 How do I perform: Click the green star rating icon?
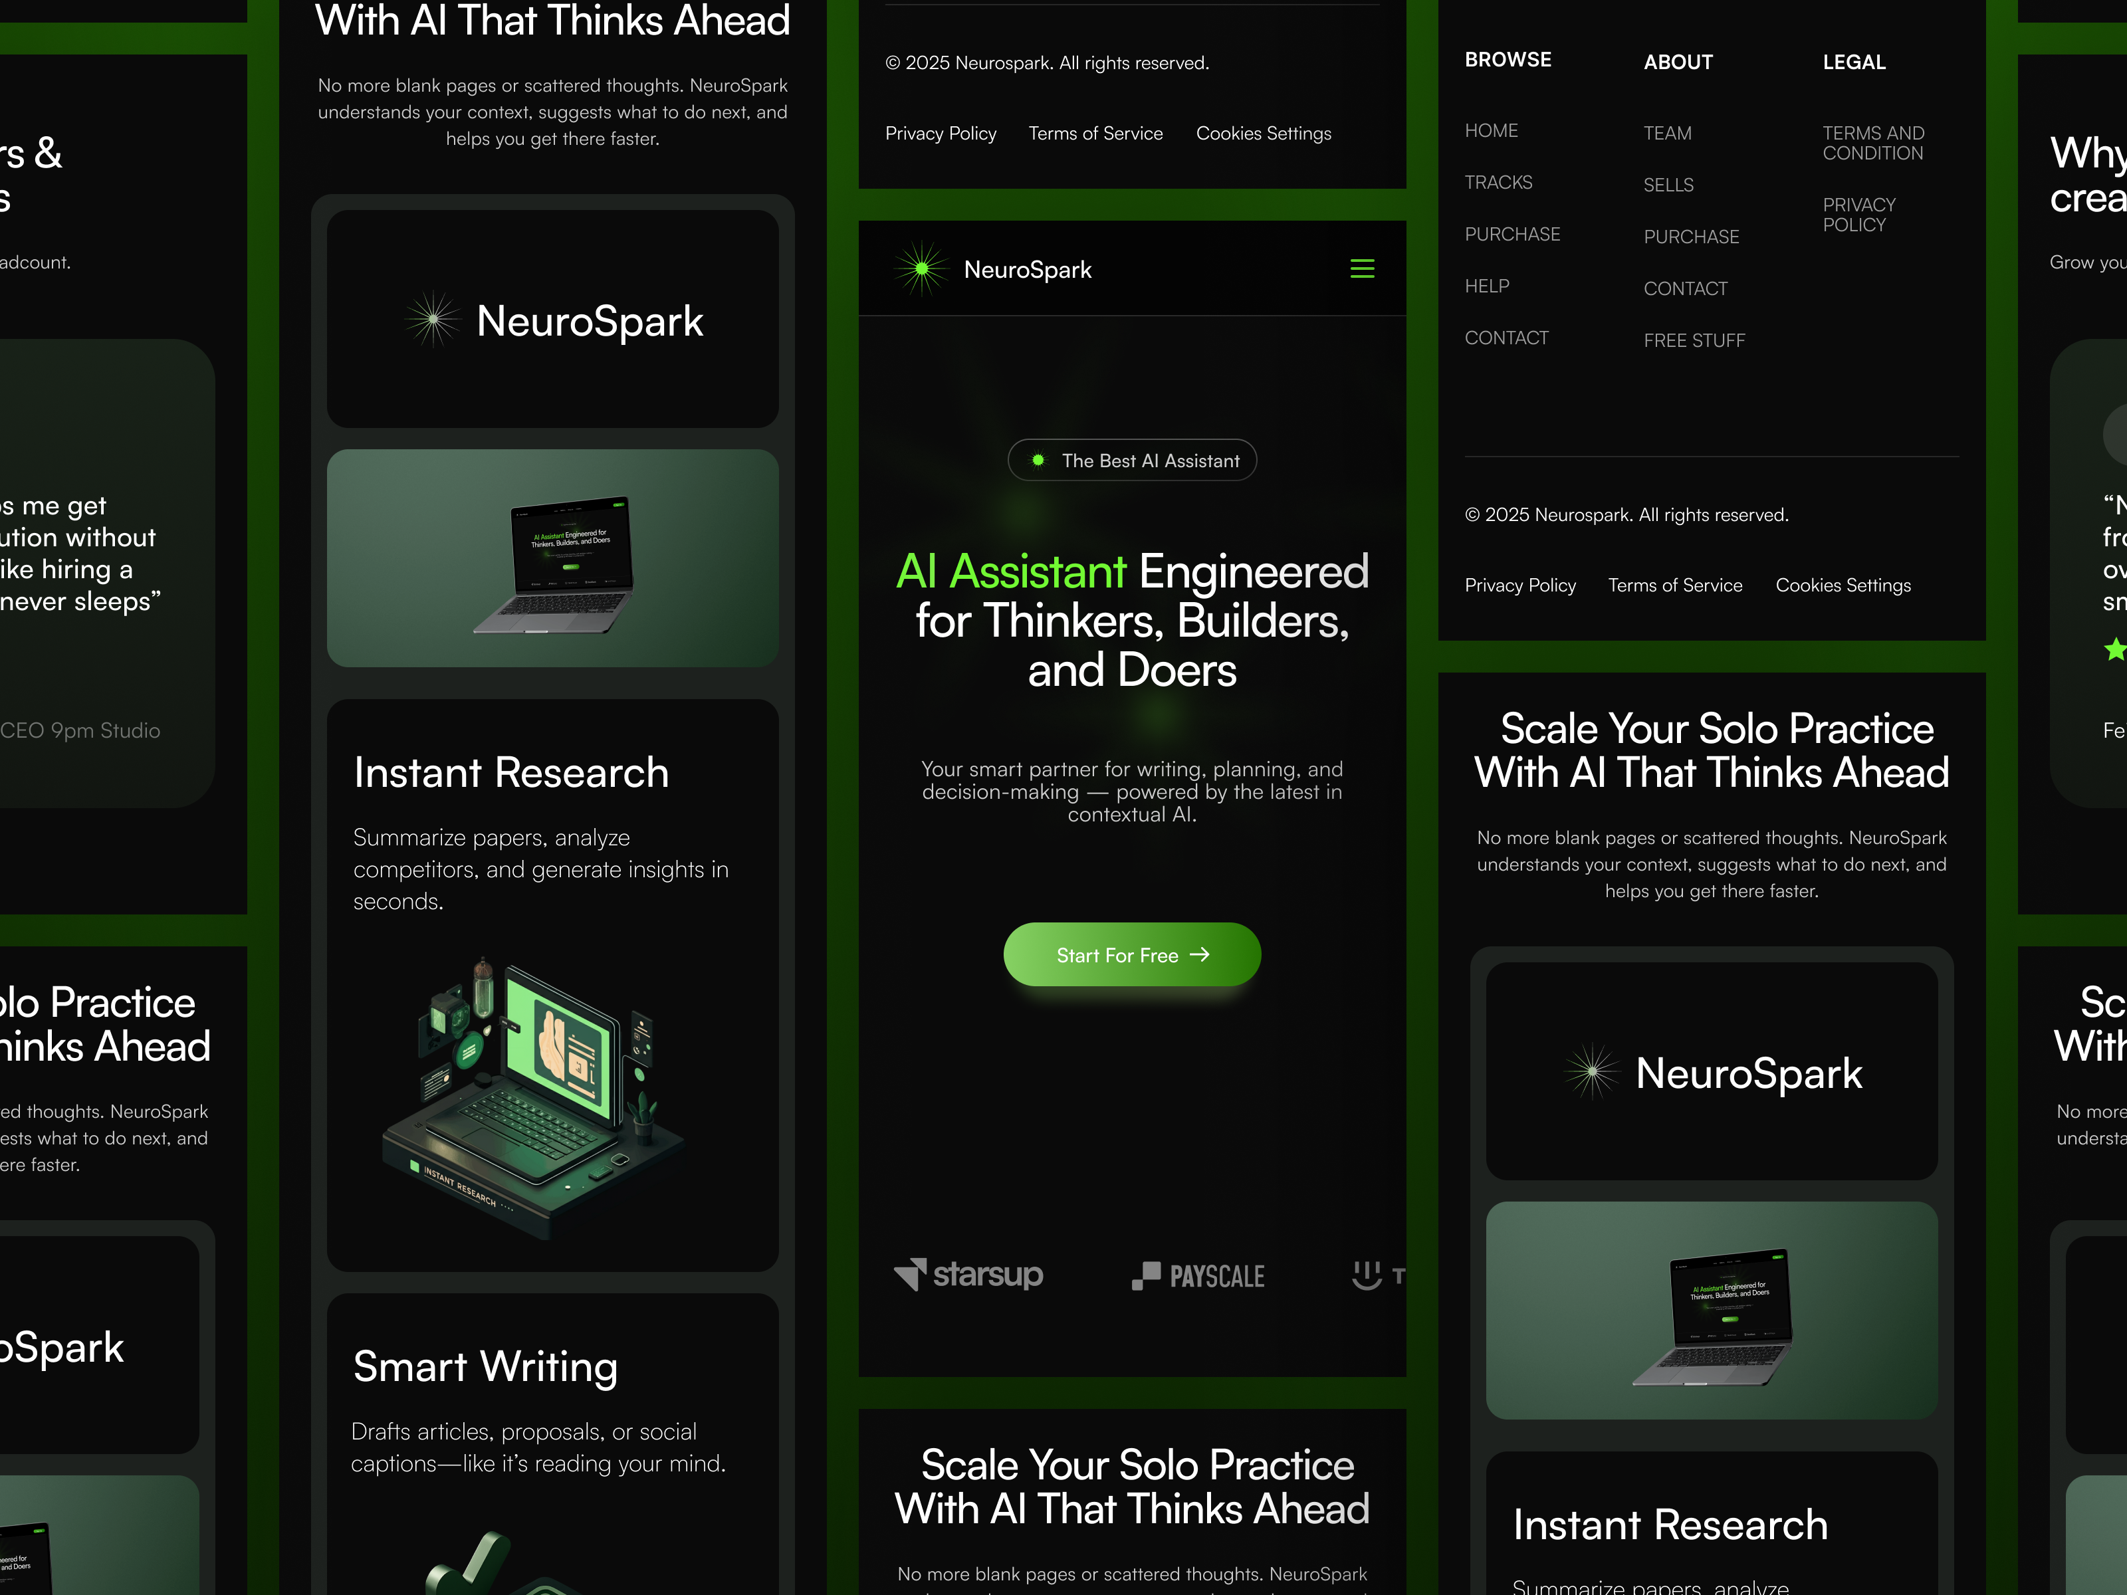[2114, 650]
